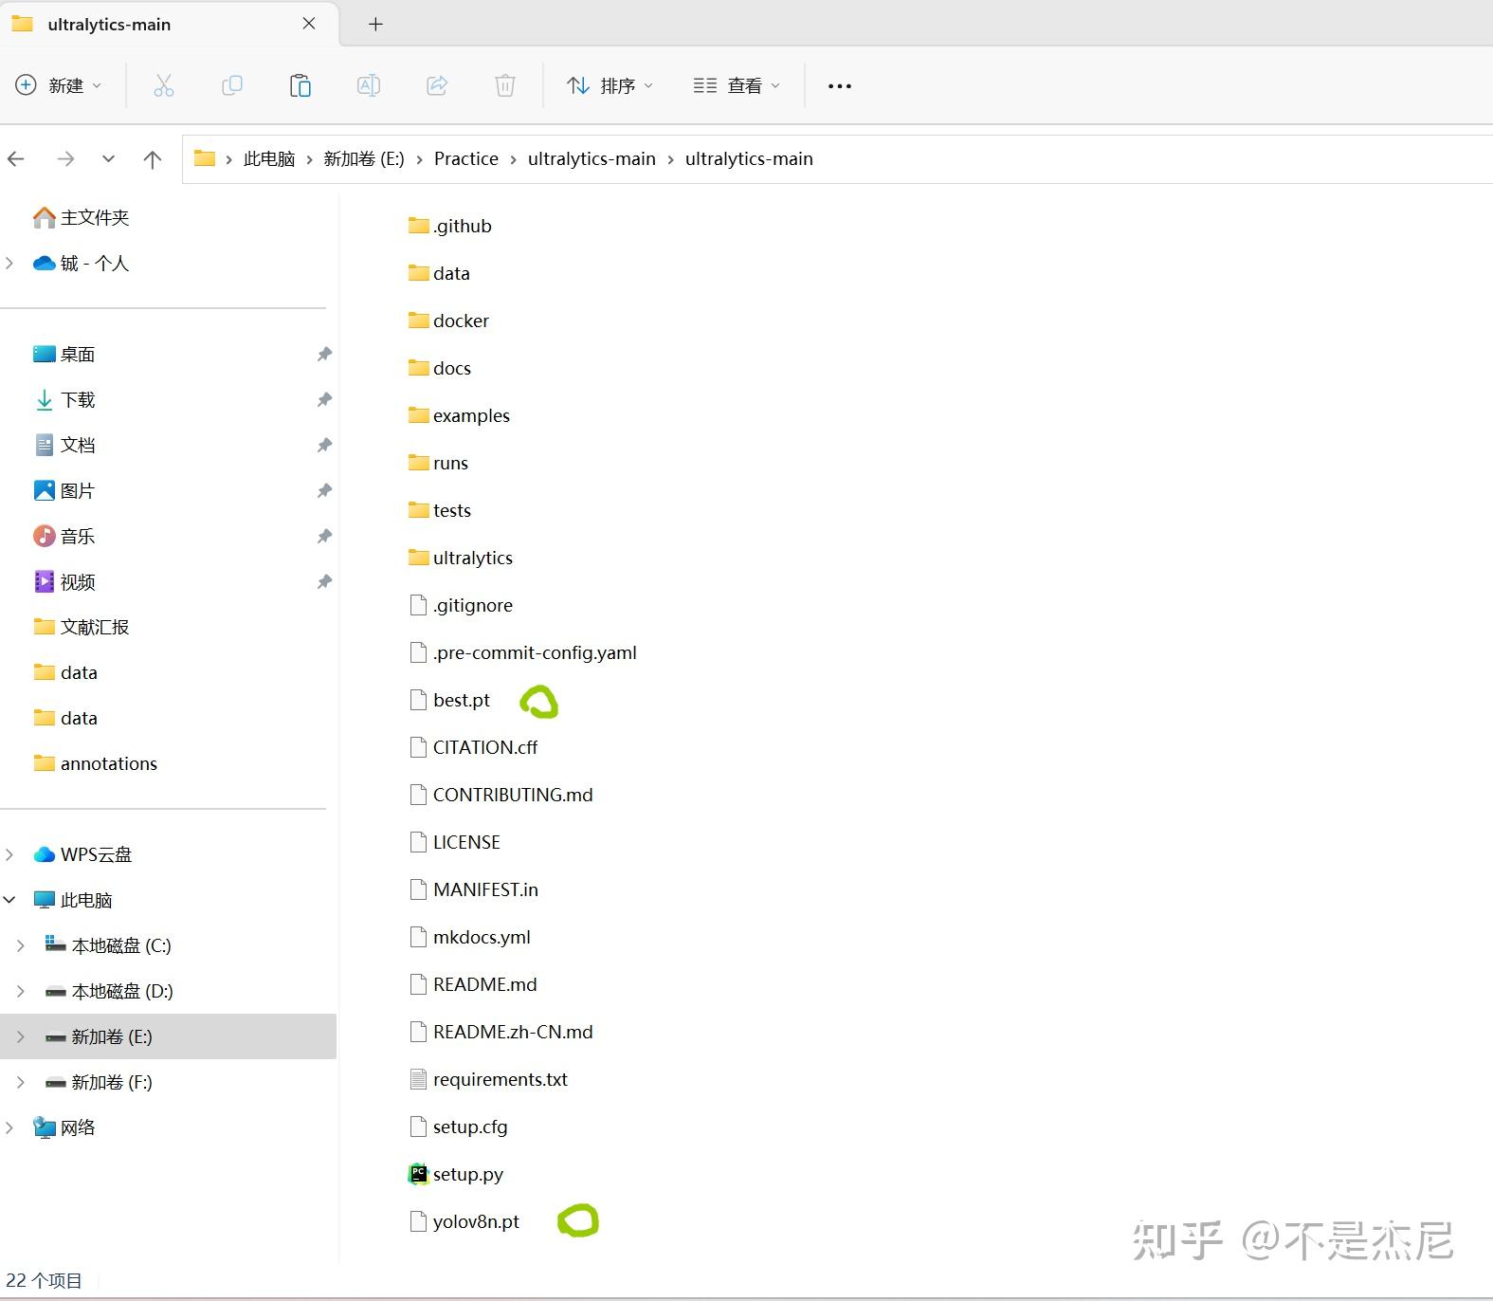
Task: Select the CONTRIBUTING.md file
Action: 501,795
